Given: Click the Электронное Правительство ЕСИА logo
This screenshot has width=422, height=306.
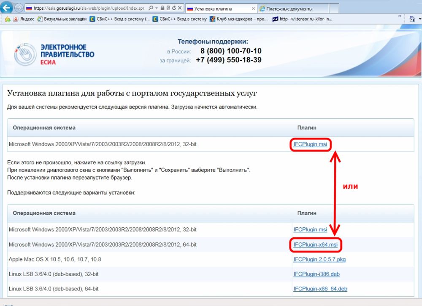Looking at the screenshot, I should [x=54, y=55].
